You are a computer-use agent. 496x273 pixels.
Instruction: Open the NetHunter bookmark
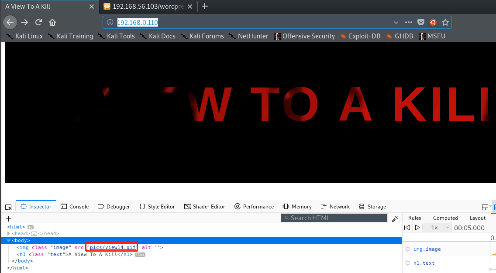coord(248,36)
